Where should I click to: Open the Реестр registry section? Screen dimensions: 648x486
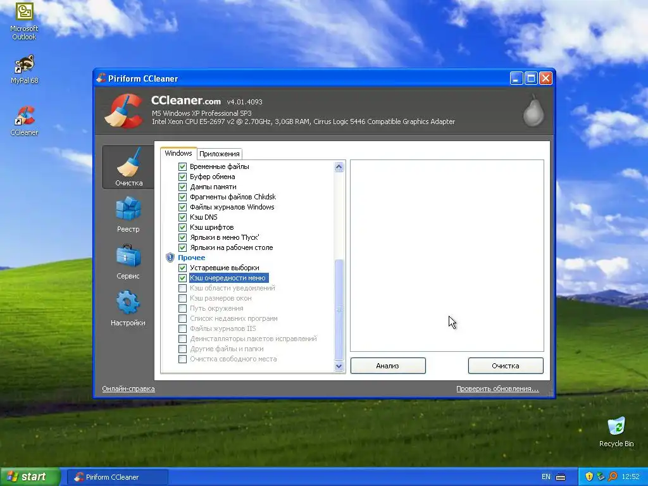(x=128, y=215)
